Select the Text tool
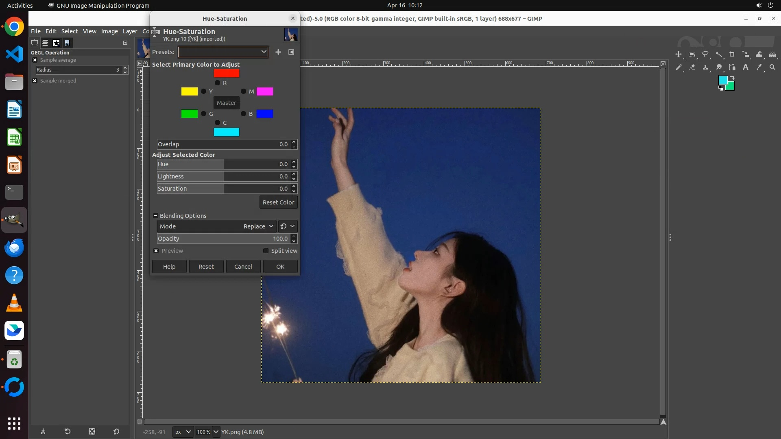Image resolution: width=781 pixels, height=439 pixels. coord(746,67)
